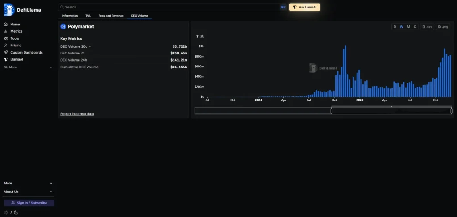Go to Home via its house icon
This screenshot has height=217, width=457.
point(6,24)
